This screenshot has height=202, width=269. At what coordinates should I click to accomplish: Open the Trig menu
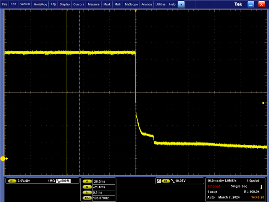pos(53,4)
